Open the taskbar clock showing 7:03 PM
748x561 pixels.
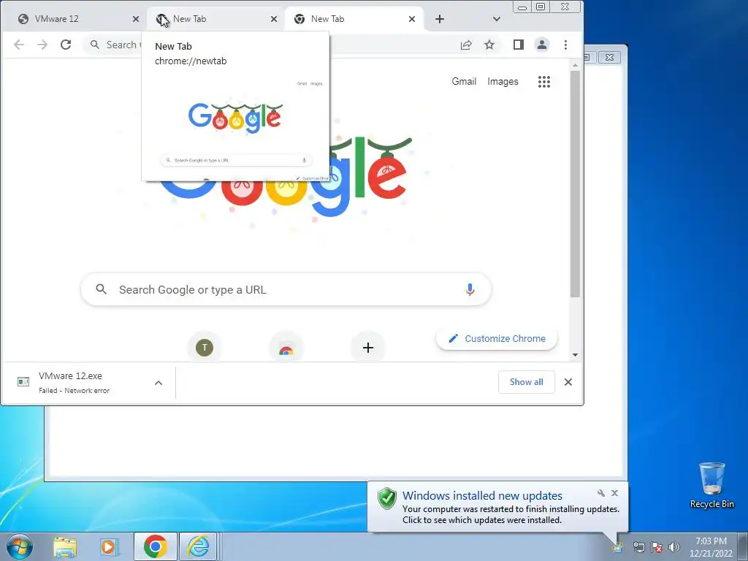pos(711,547)
